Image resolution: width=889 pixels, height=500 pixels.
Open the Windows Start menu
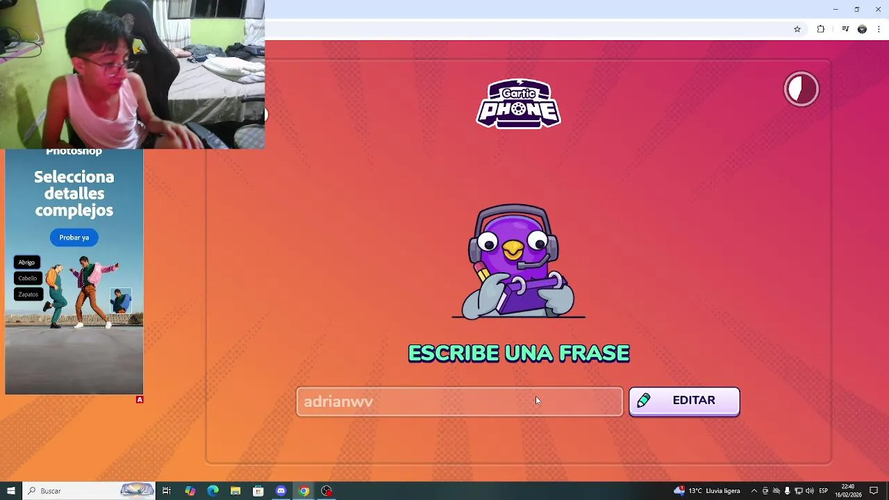10,491
